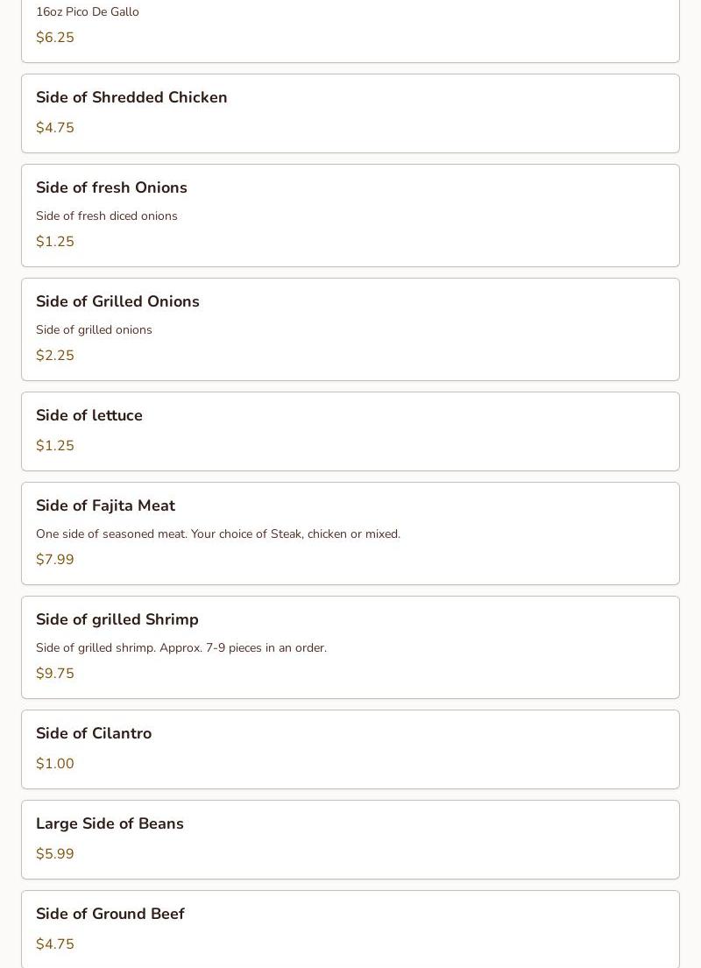Click the $6.25 price label

click(55, 38)
